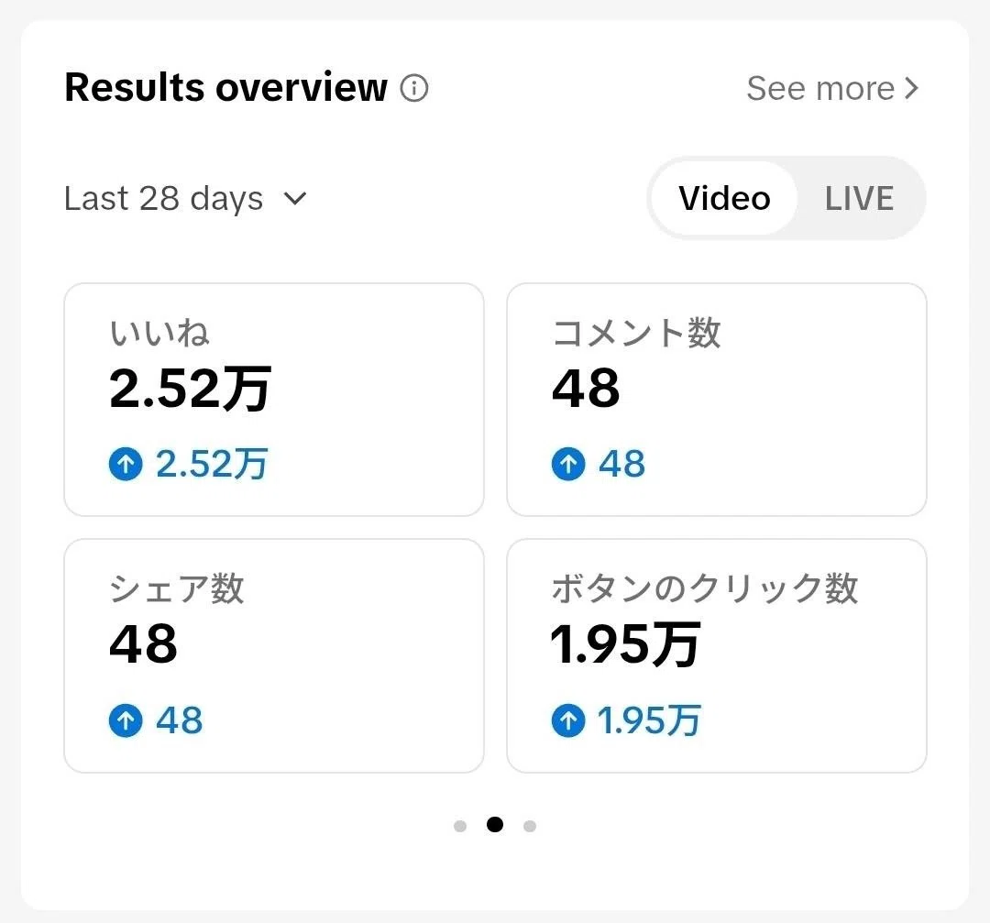The width and height of the screenshot is (990, 923).
Task: Go to the third carousel page dot
Action: [x=530, y=826]
